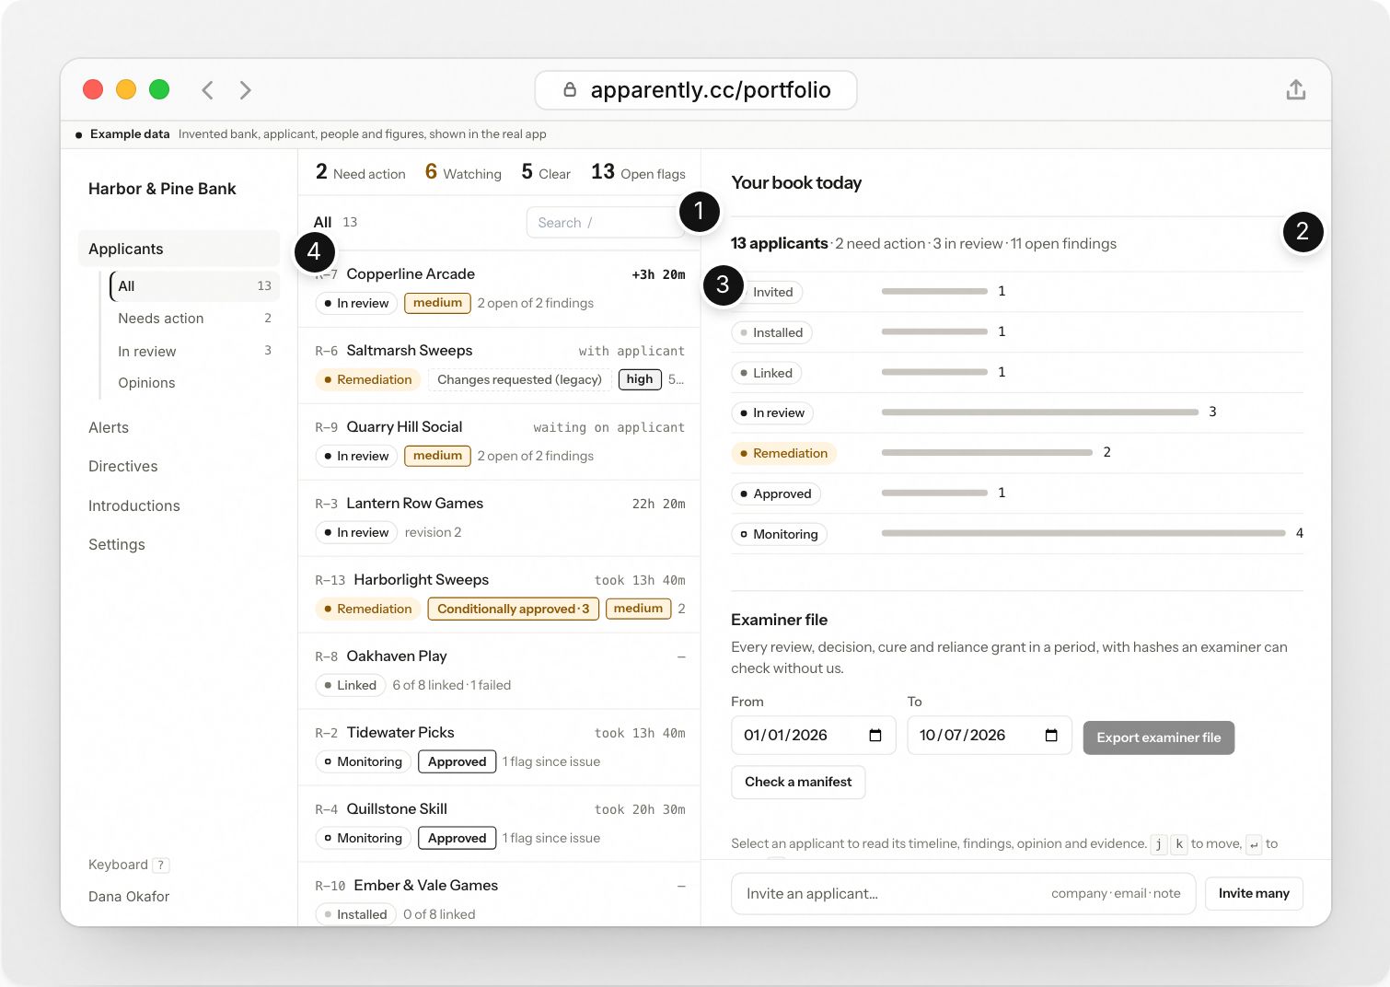Select the Lantern Row Games row
This screenshot has width=1390, height=987.
pos(500,518)
